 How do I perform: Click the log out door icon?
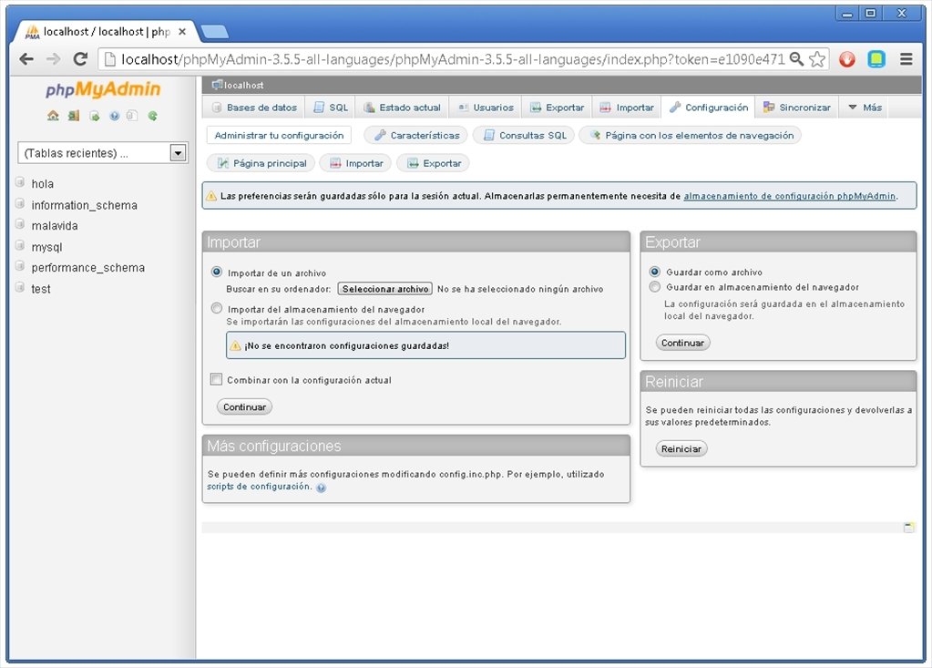(x=73, y=116)
